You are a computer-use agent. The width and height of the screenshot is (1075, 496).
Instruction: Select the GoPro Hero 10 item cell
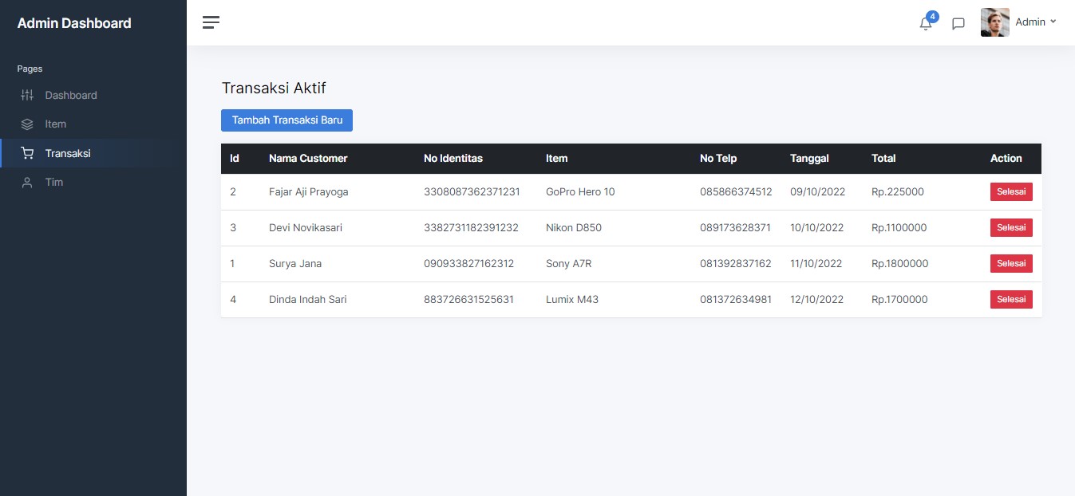tap(580, 191)
